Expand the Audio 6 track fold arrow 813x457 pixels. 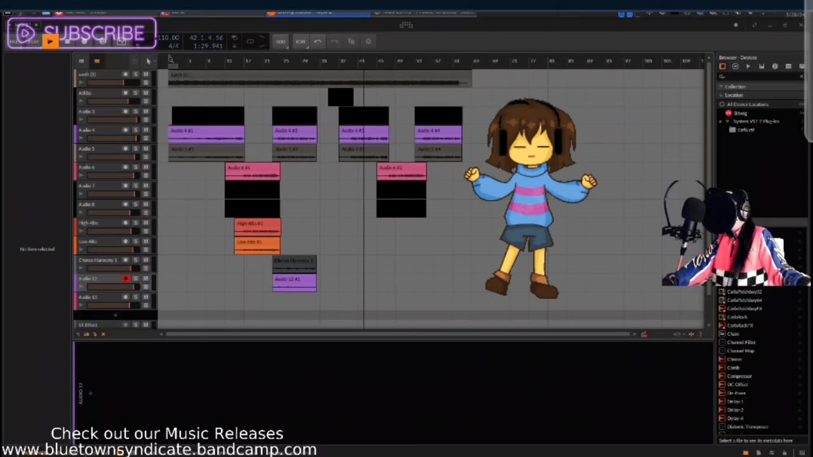click(81, 175)
